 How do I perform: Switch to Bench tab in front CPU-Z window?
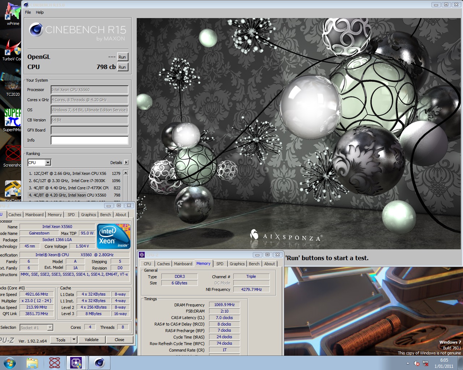[x=106, y=215]
